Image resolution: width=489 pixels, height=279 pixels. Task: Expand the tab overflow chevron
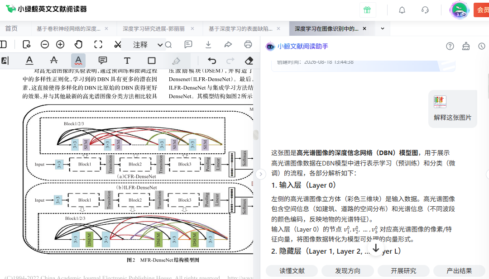(x=382, y=28)
